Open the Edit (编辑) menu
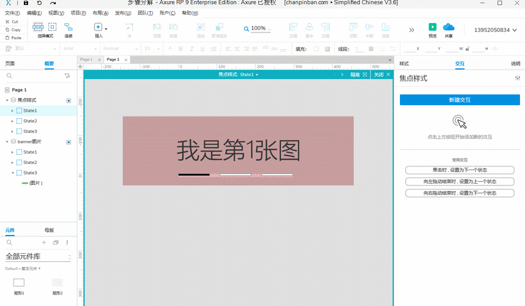Screen dimensions: 525x306 [x=34, y=13]
